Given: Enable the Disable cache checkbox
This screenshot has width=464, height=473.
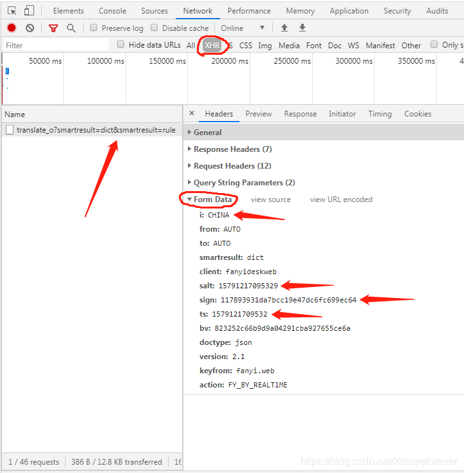Looking at the screenshot, I should 154,28.
